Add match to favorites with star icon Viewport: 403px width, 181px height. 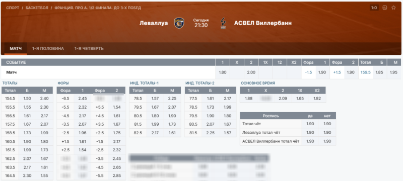393,8
